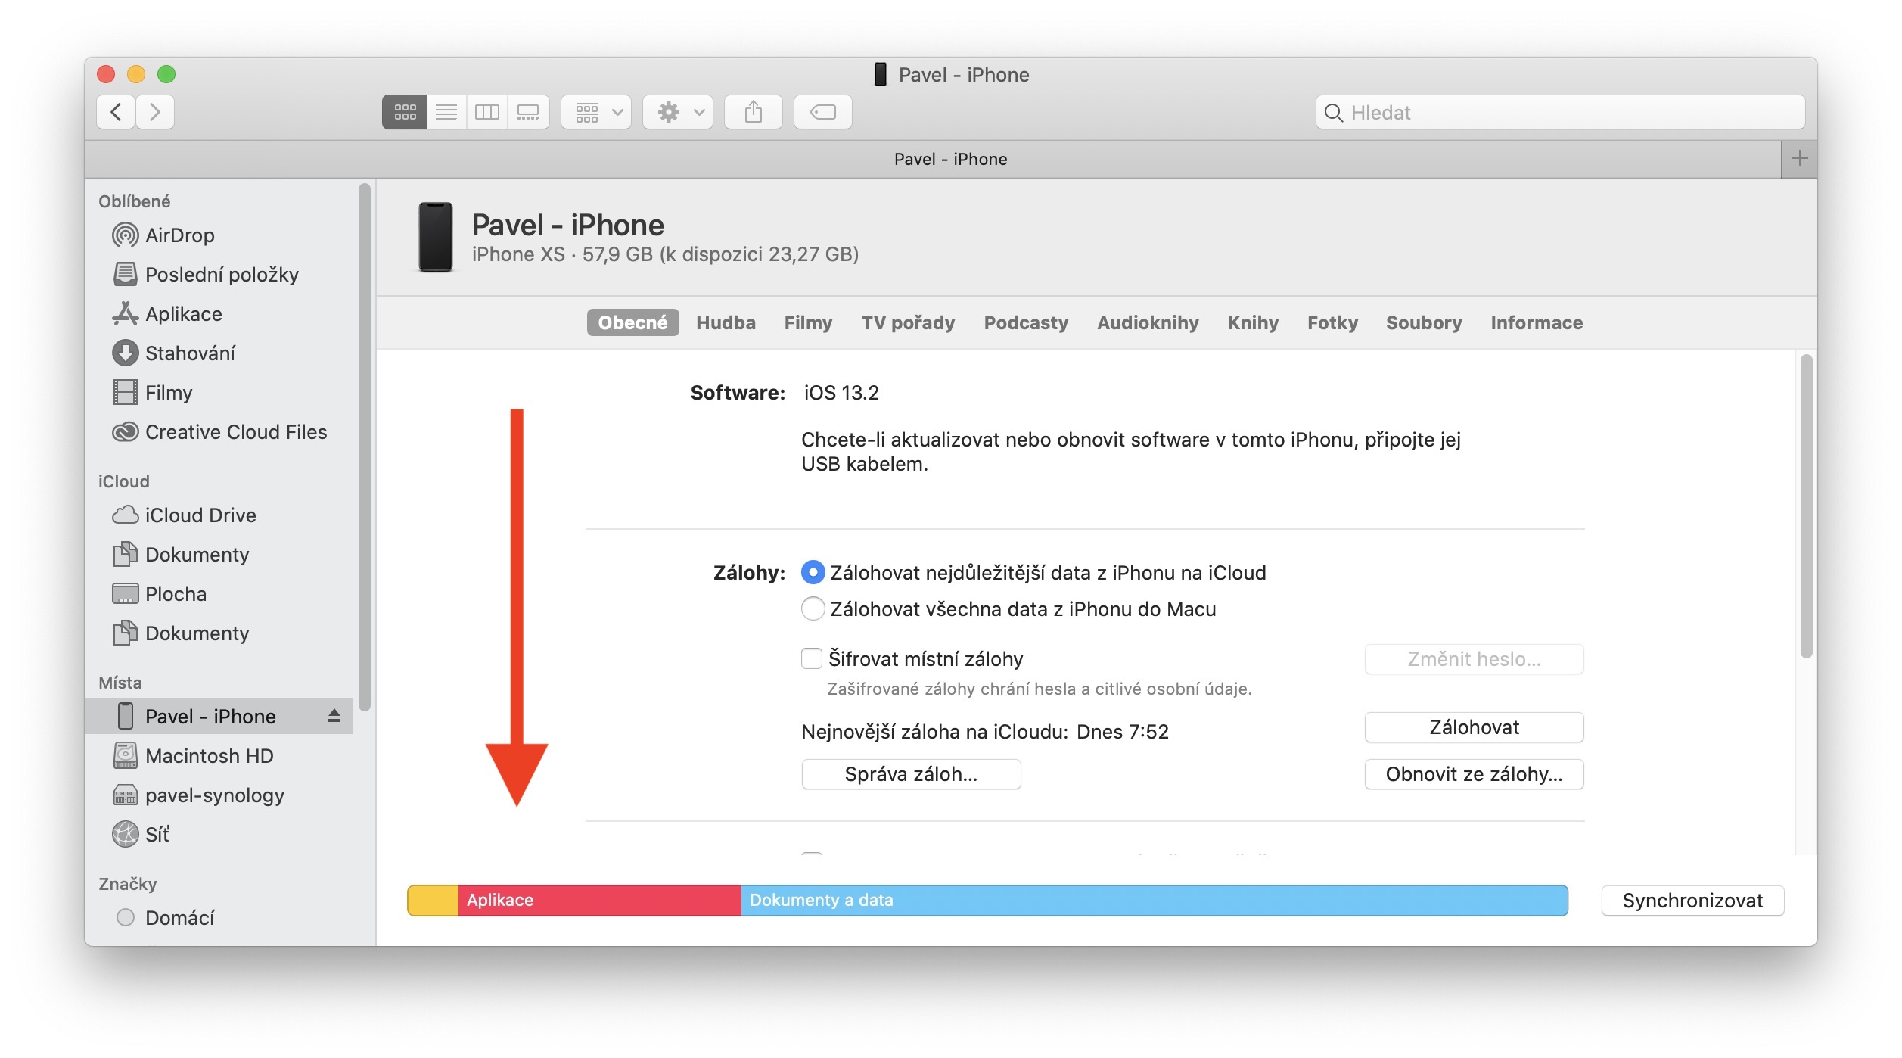Click the Share toolbar icon
Screen dimensions: 1902x1058
(x=753, y=112)
